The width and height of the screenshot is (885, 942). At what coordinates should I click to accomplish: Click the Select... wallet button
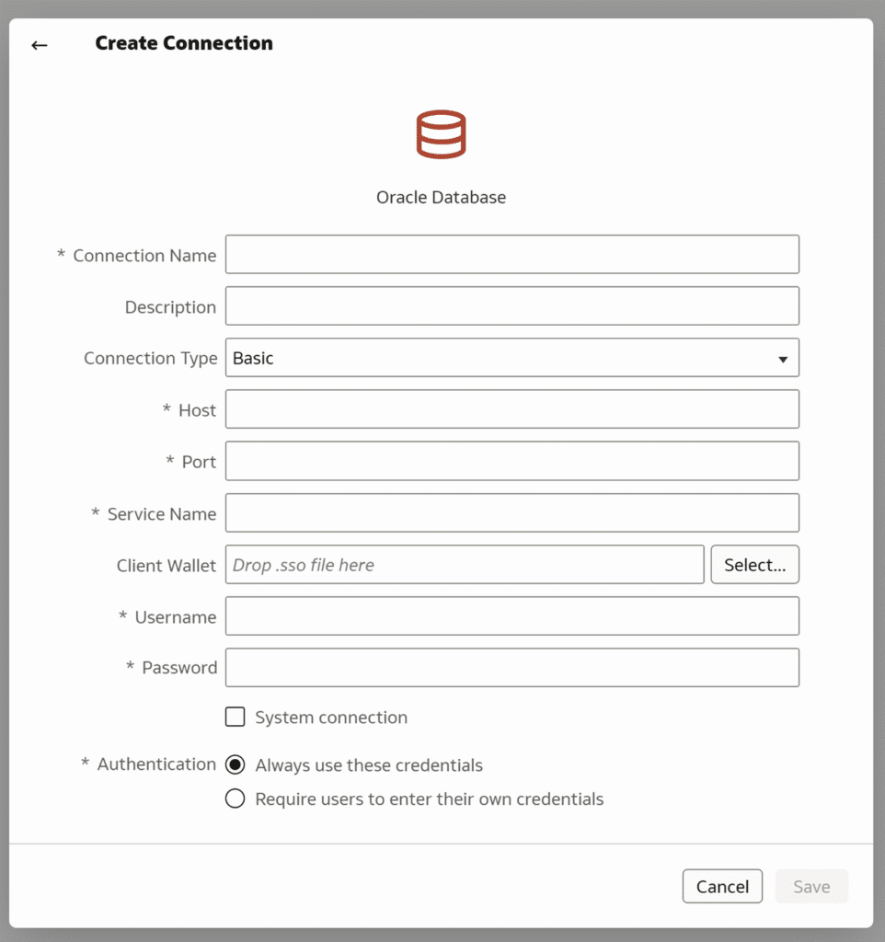(x=754, y=565)
